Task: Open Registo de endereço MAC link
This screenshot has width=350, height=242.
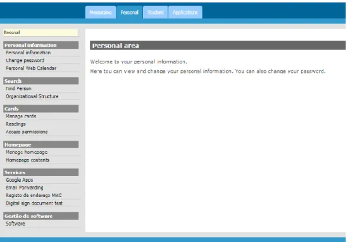Action: [x=34, y=195]
